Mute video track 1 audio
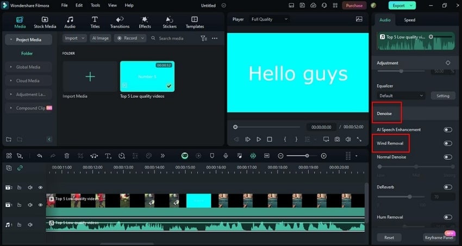This screenshot has width=462, height=246. (30, 205)
